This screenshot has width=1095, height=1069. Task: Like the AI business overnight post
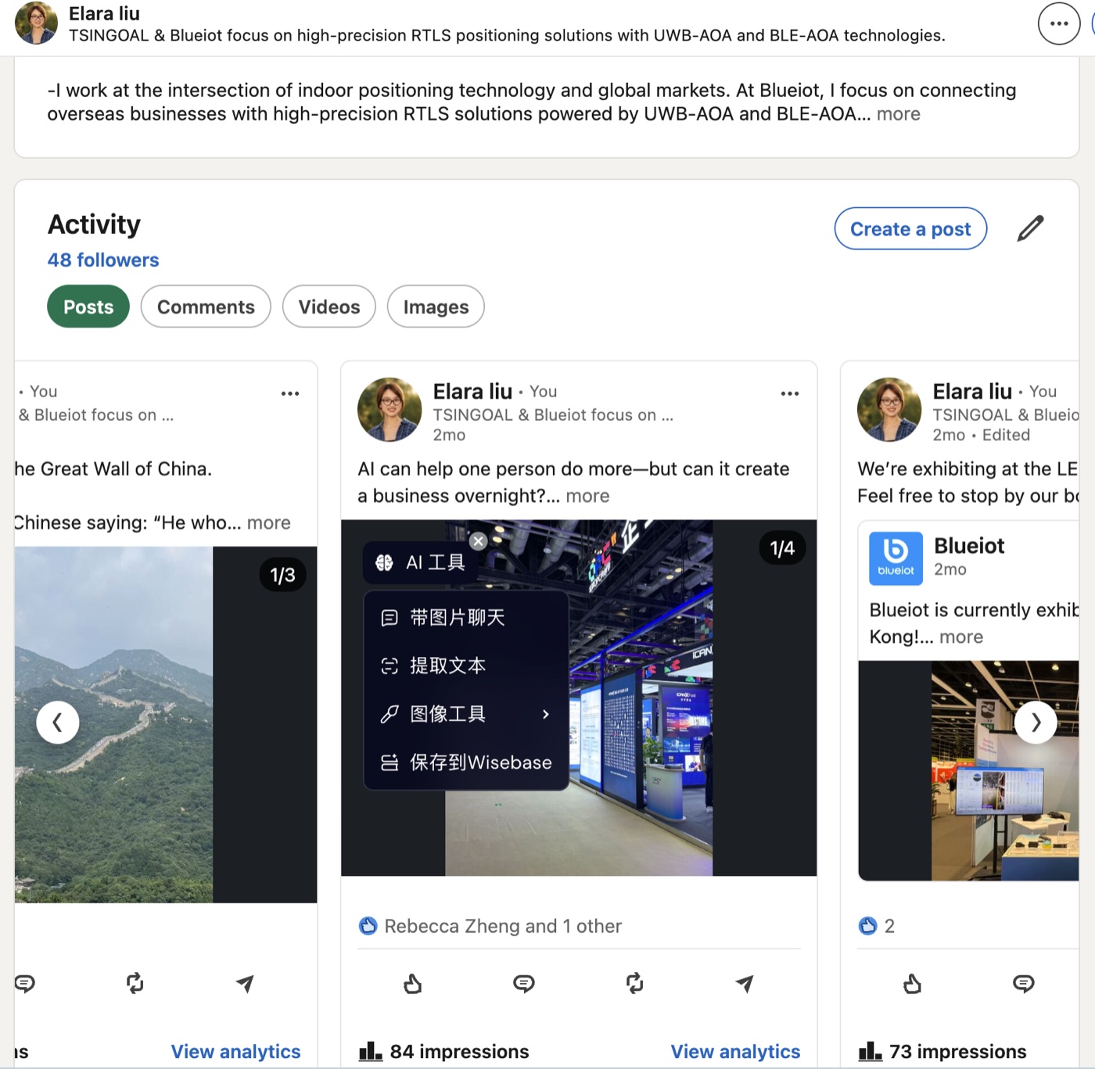point(413,983)
